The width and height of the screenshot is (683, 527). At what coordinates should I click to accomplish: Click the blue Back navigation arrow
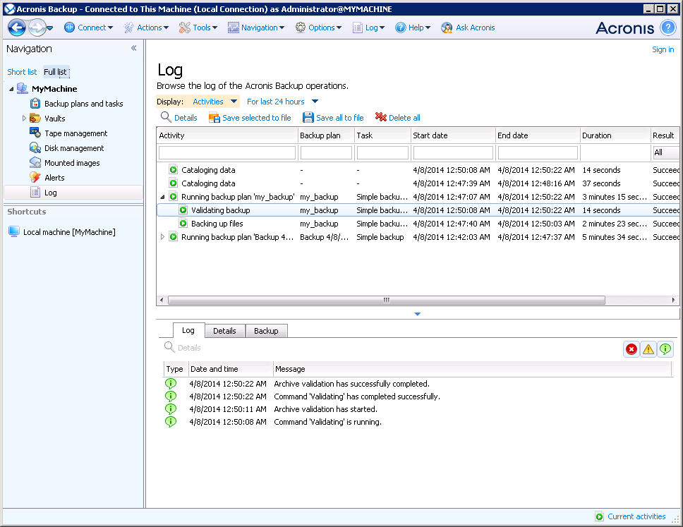17,28
